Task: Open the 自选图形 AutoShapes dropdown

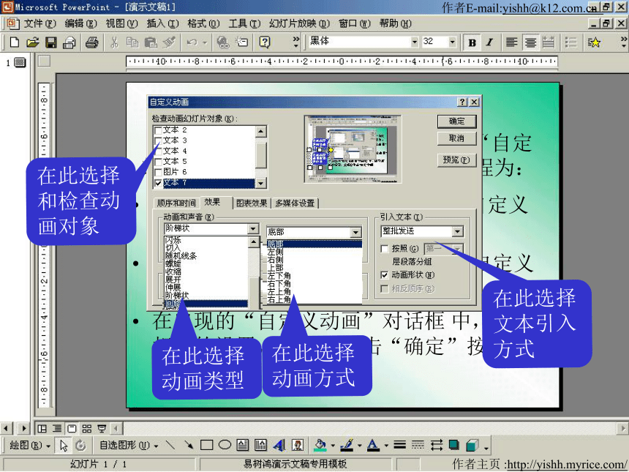Action: pos(129,445)
